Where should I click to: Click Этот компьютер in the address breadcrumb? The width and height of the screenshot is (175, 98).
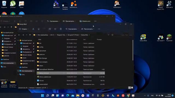[43, 35]
